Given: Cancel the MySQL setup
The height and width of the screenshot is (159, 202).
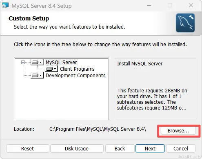Looking at the screenshot, I should pos(181,148).
